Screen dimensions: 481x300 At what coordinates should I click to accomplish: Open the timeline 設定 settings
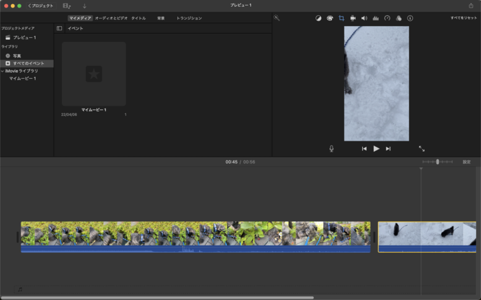(467, 162)
